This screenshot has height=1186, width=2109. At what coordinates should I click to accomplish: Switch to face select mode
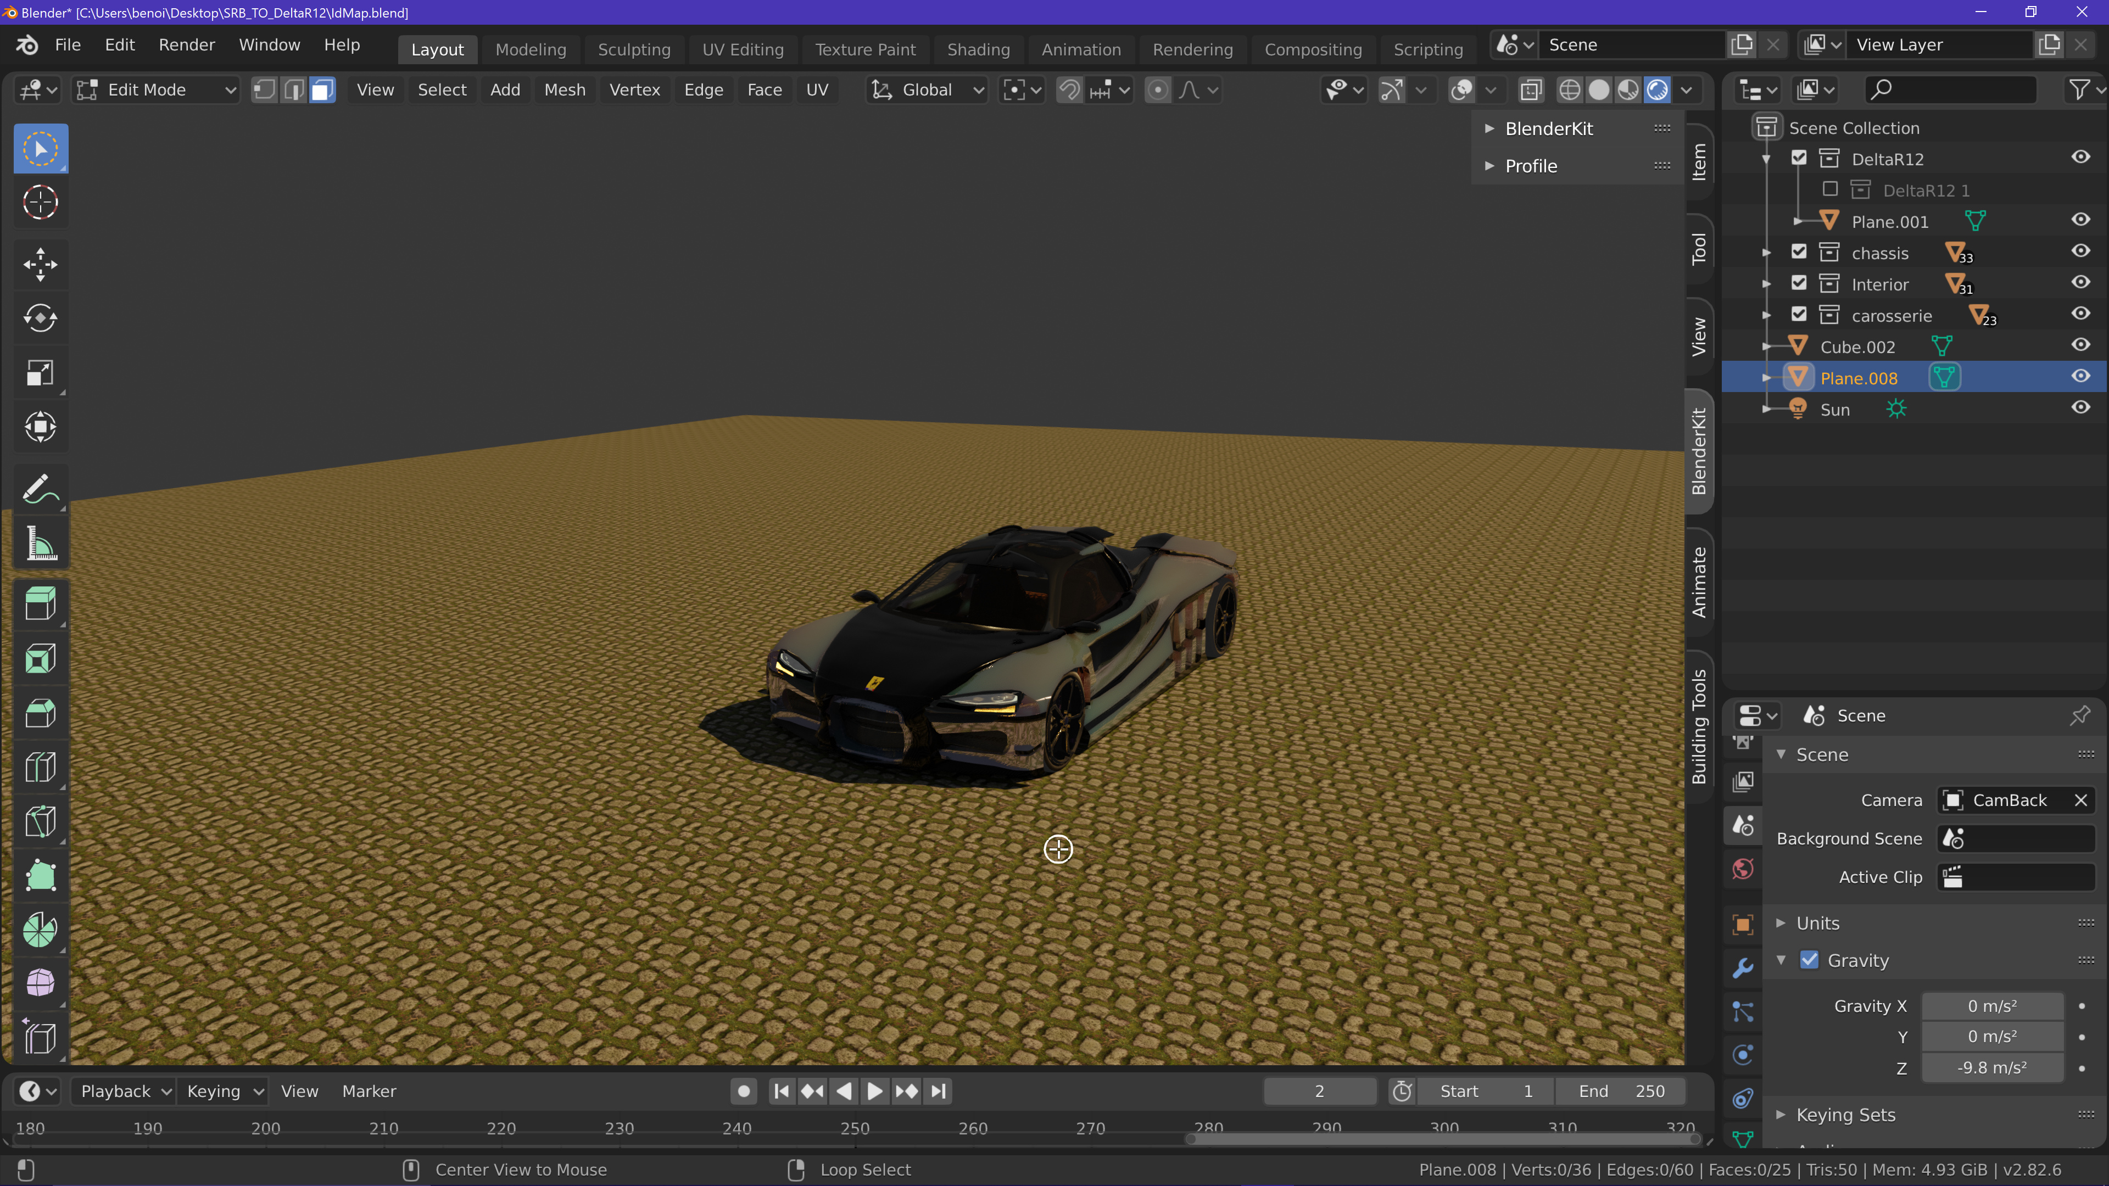[x=322, y=90]
